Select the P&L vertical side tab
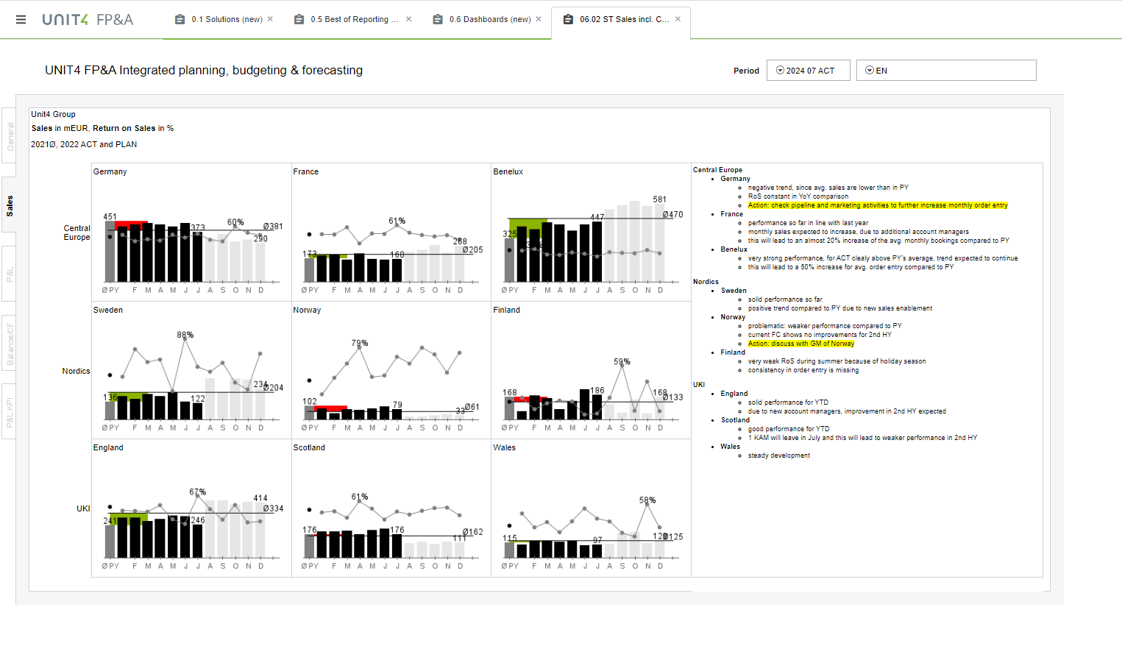 pyautogui.click(x=10, y=274)
